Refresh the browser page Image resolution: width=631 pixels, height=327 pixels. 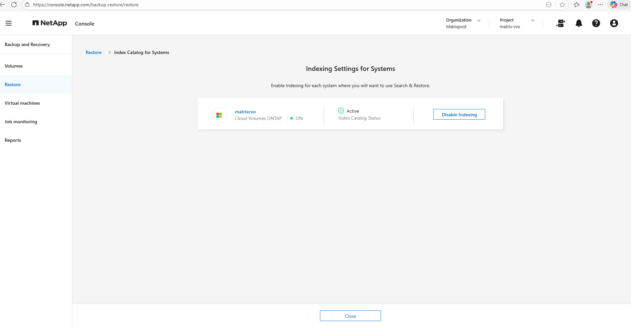(x=14, y=5)
